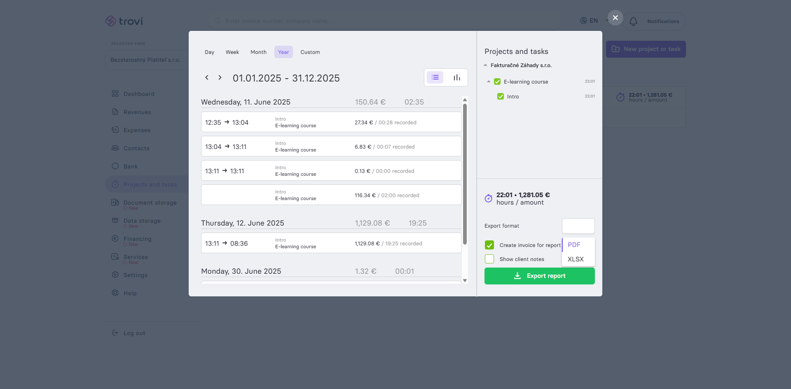The image size is (791, 389).
Task: Select the Week period tab
Action: click(x=232, y=52)
